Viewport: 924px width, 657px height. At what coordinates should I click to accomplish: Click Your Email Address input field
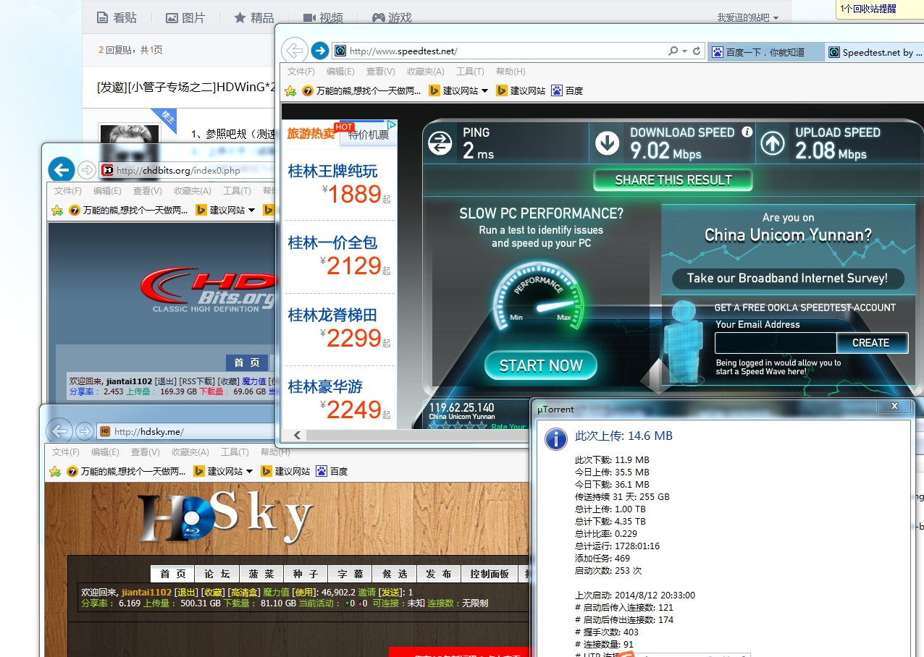click(x=776, y=343)
